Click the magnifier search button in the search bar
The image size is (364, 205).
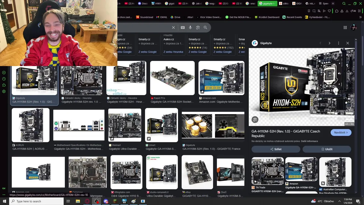point(205,28)
